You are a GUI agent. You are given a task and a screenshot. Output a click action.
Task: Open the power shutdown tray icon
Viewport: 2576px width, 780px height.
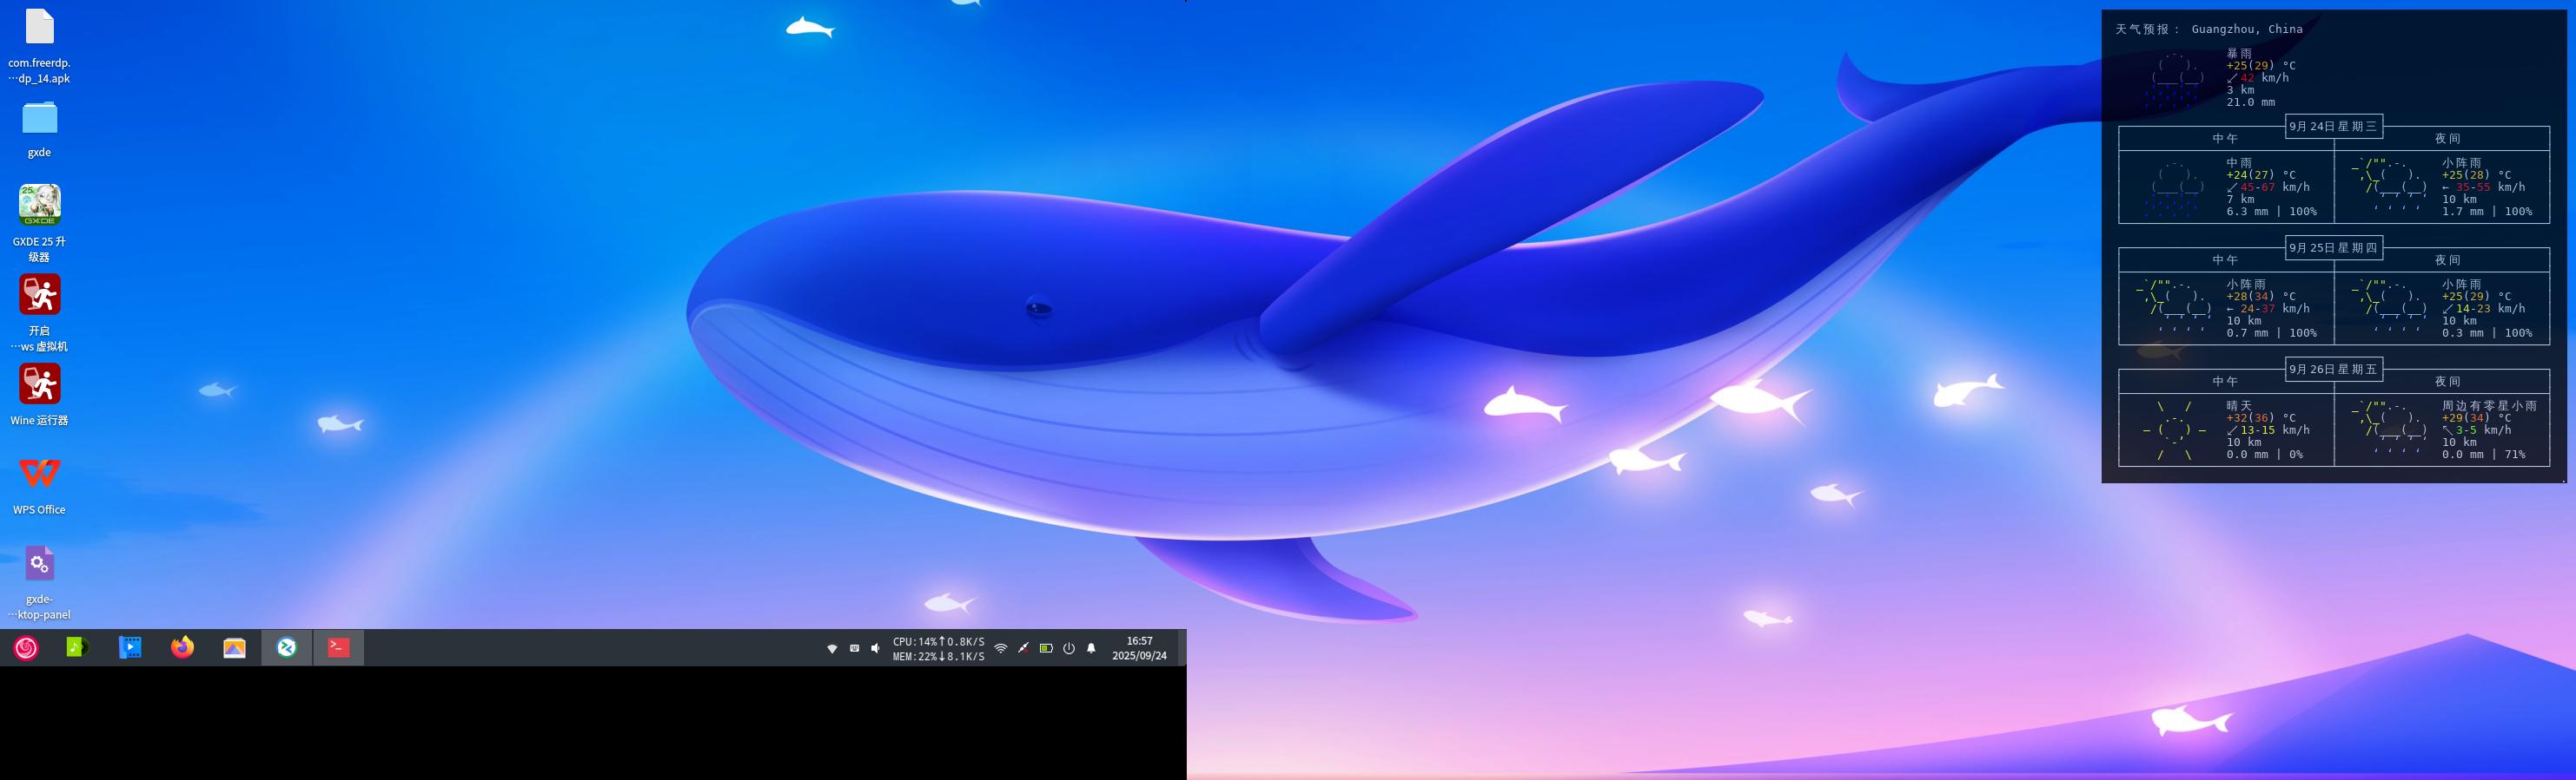(1069, 649)
